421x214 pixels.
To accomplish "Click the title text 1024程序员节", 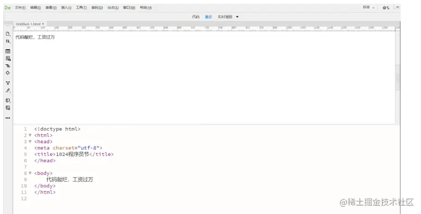I will pyautogui.click(x=72, y=154).
